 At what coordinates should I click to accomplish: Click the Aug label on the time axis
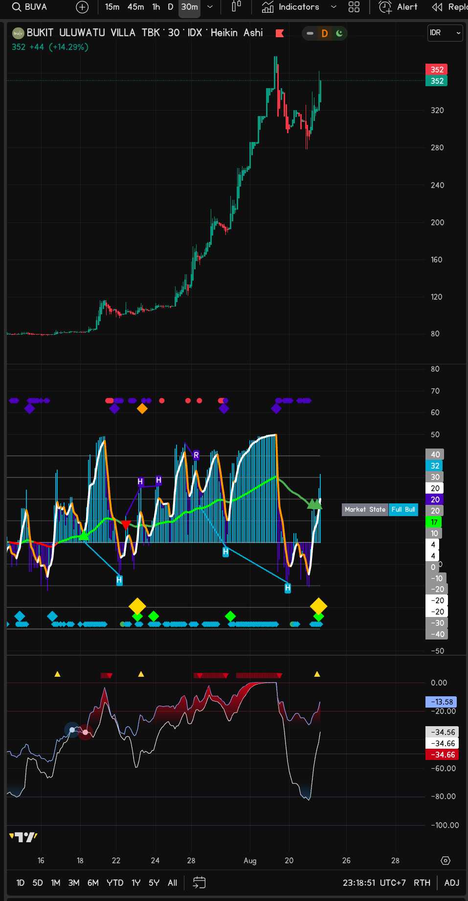[x=250, y=860]
